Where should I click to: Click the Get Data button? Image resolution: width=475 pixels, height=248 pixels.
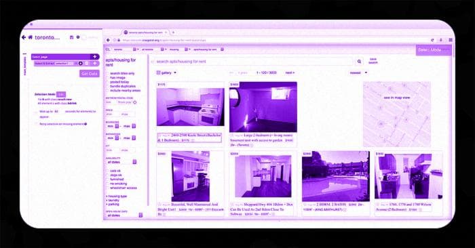(90, 73)
